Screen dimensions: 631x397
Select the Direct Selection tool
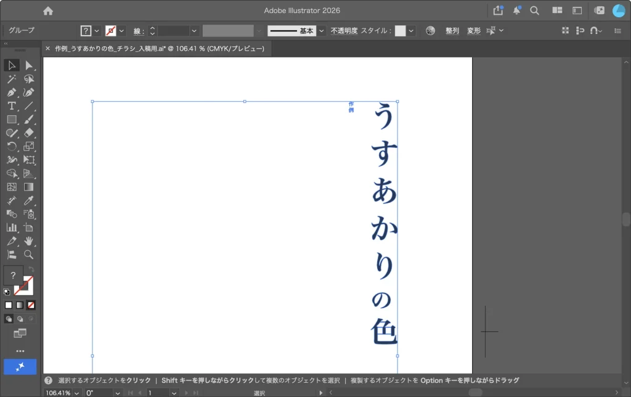28,65
